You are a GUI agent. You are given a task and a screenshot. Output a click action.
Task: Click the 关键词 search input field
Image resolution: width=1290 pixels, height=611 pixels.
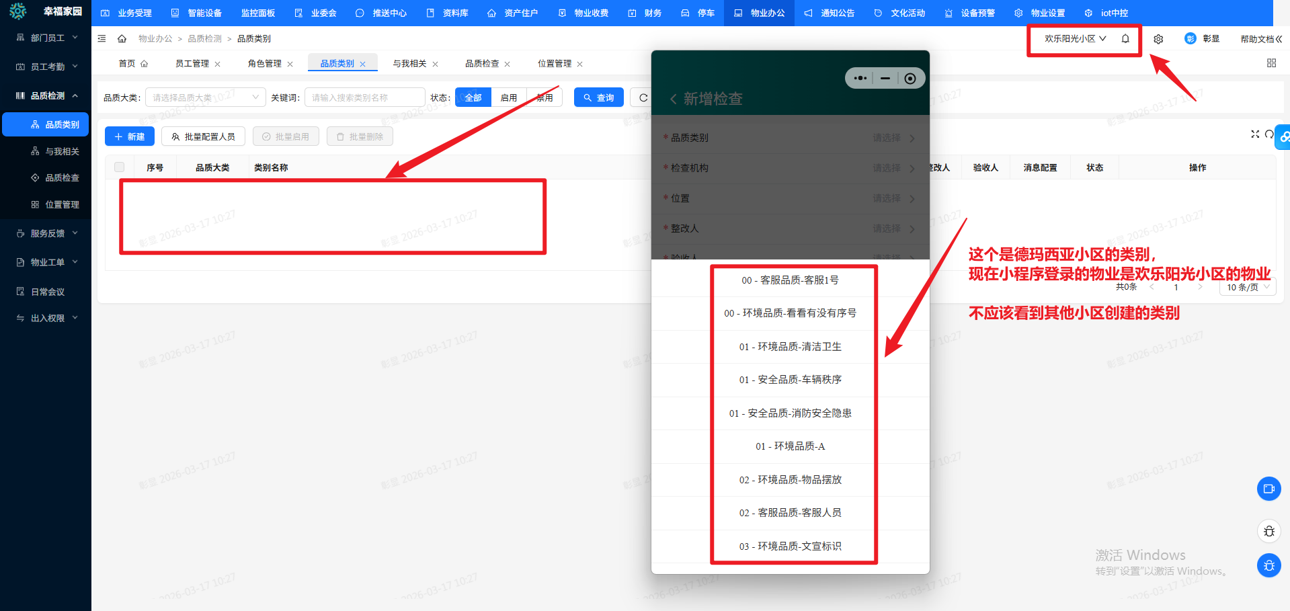364,97
